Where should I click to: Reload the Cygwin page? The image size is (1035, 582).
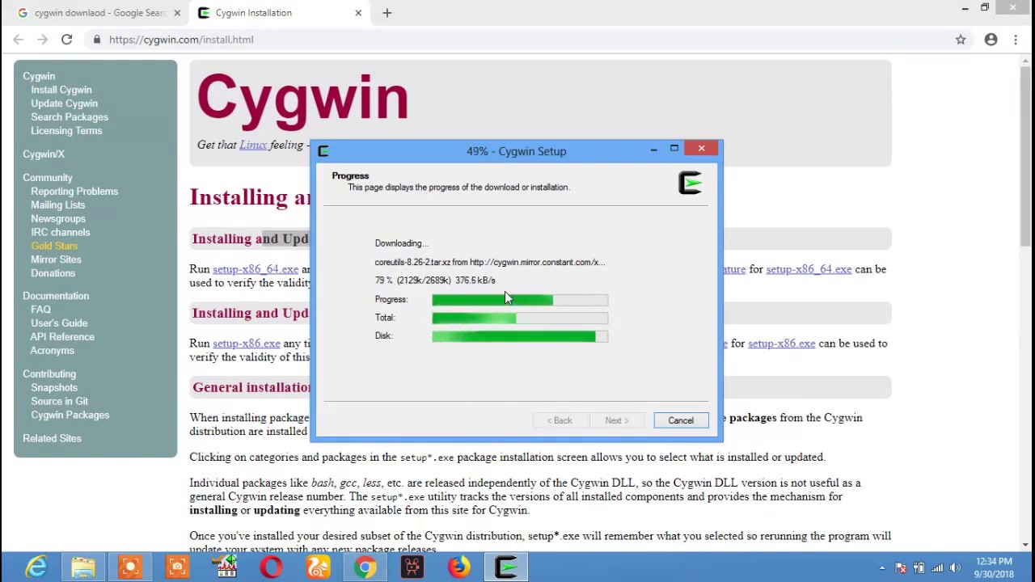pyautogui.click(x=67, y=39)
